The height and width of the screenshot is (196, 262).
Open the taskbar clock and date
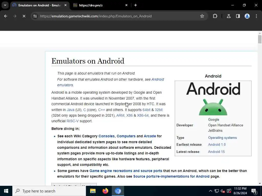(240, 191)
